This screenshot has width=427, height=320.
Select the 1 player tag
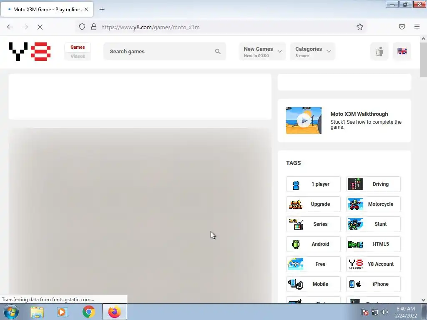(313, 184)
